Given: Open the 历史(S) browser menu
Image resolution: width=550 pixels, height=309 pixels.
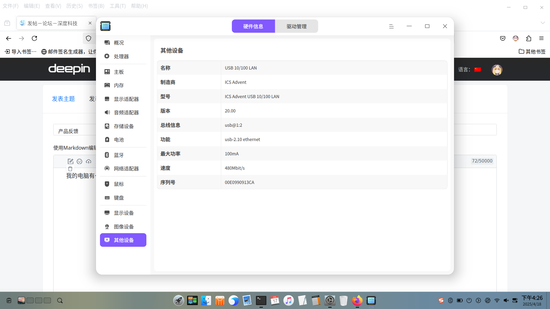Looking at the screenshot, I should coord(74,6).
